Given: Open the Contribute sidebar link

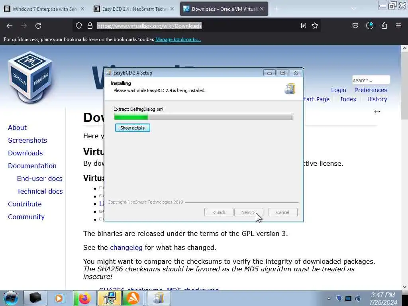Looking at the screenshot, I should click(25, 204).
